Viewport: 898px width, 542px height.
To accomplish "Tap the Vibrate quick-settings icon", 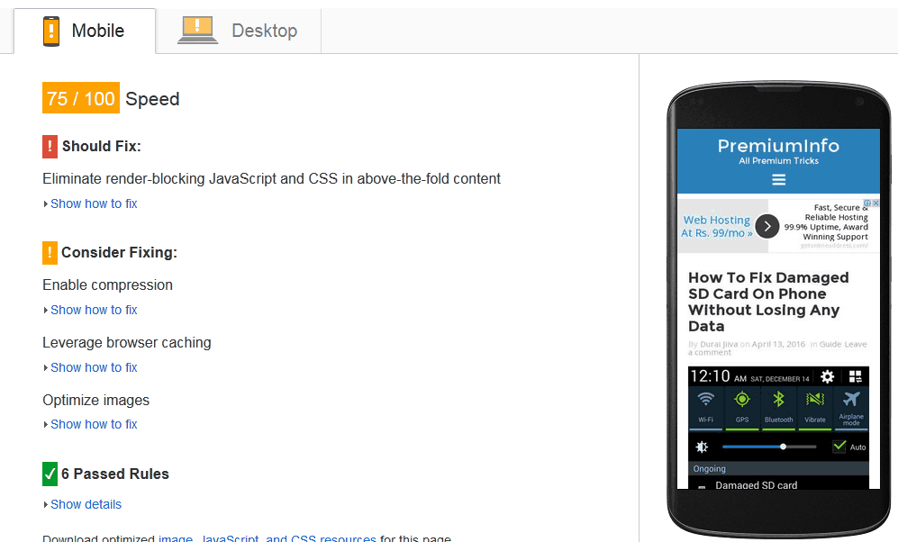I will pos(815,402).
